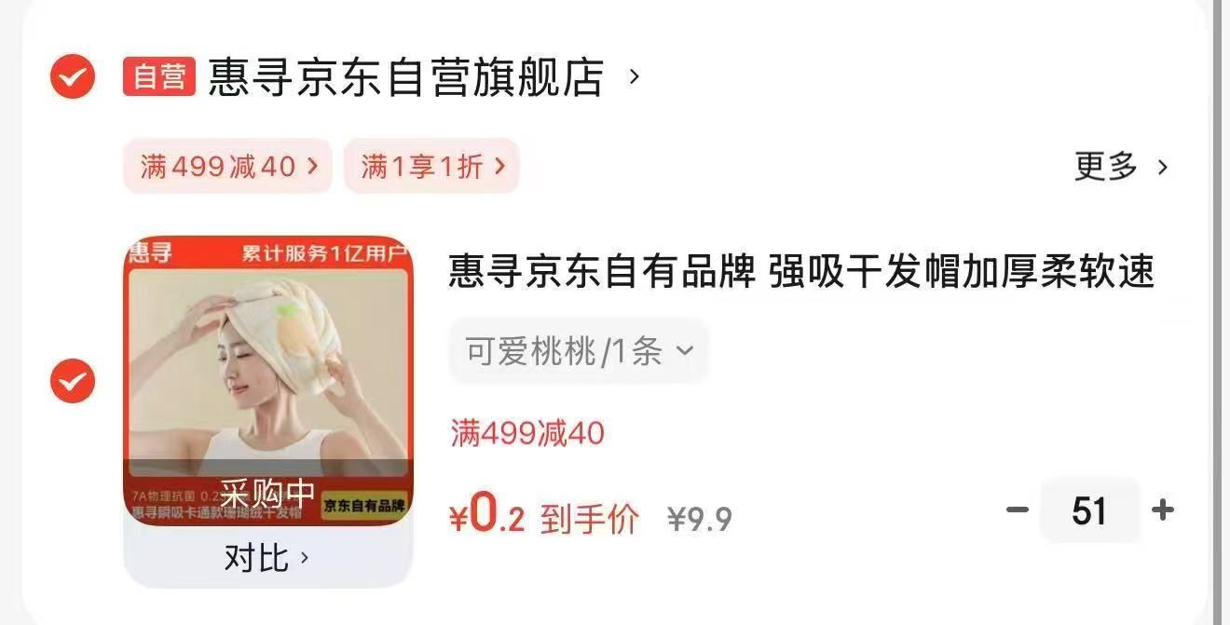Click the 采购中 overlay label on image
Image resolution: width=1230 pixels, height=625 pixels.
[267, 493]
